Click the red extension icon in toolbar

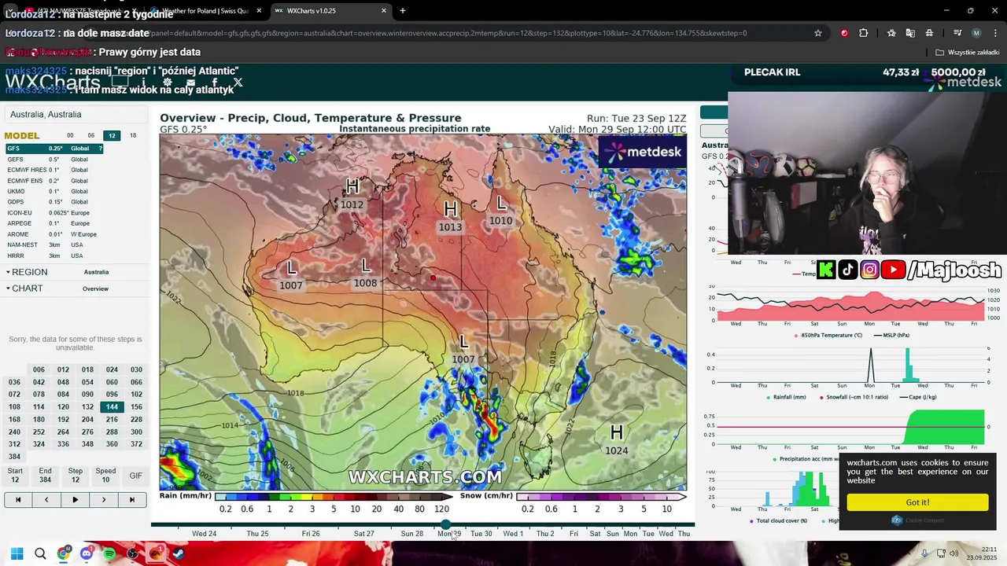(844, 33)
